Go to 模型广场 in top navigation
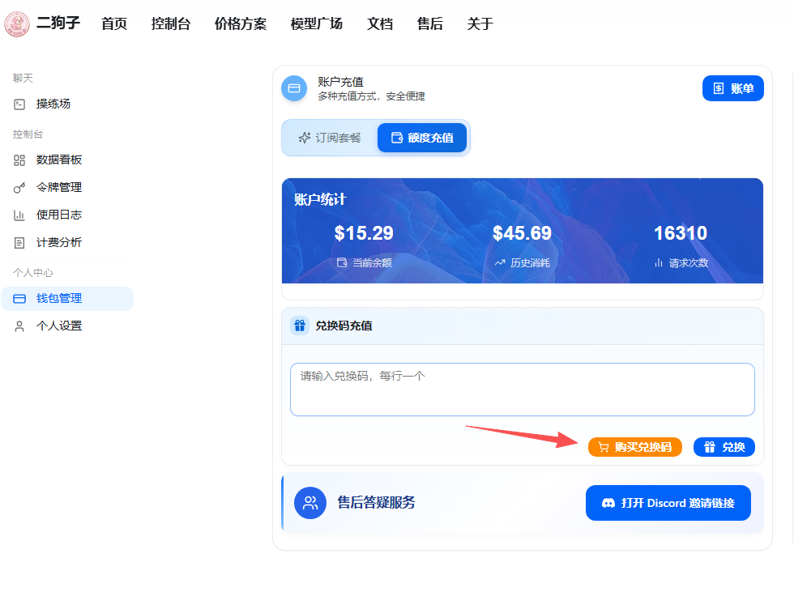Image resolution: width=794 pixels, height=609 pixels. pos(317,23)
